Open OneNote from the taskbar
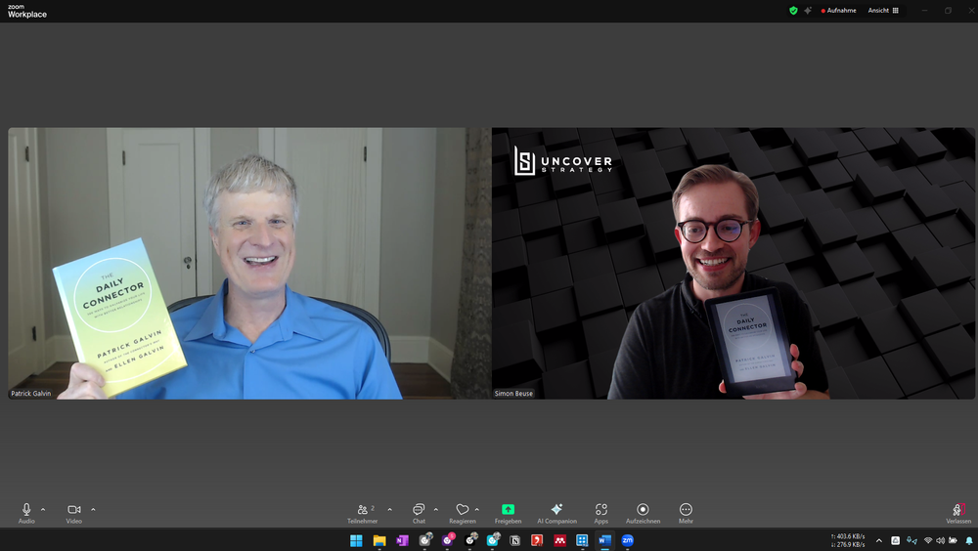The image size is (978, 551). coord(402,540)
